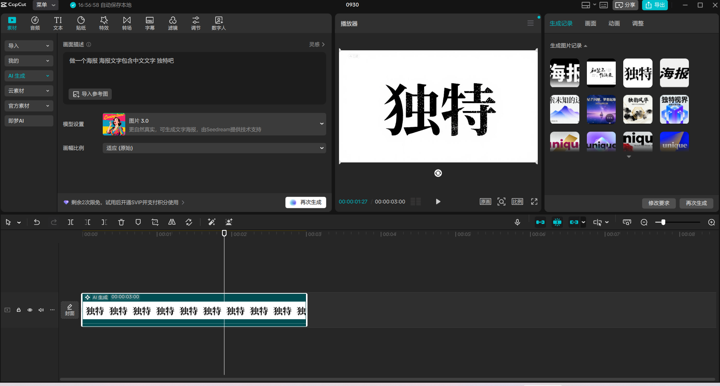Click the 导出 export button
This screenshot has width=720, height=386.
coord(655,5)
